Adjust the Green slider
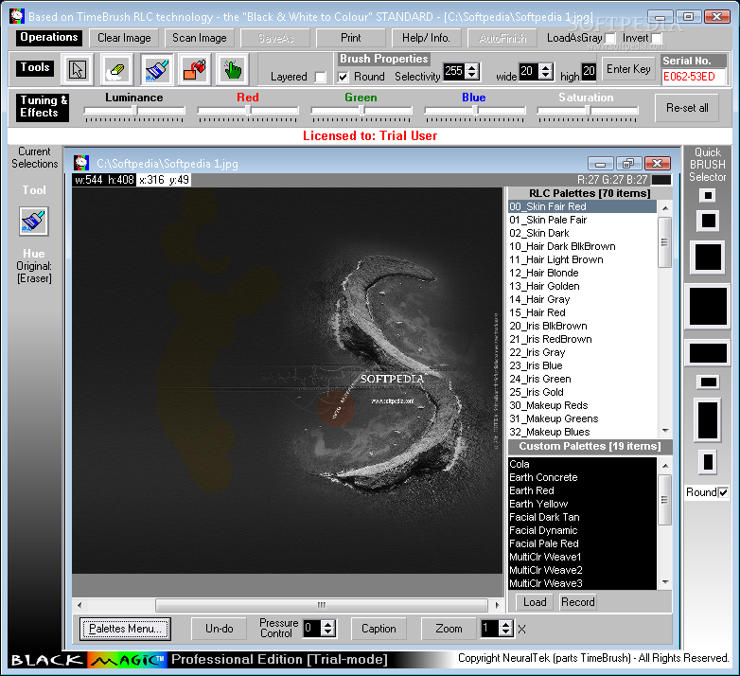Image resolution: width=740 pixels, height=676 pixels. [361, 111]
